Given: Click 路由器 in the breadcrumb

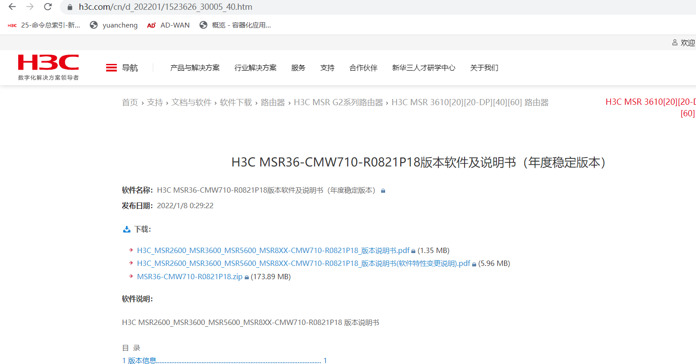Looking at the screenshot, I should click(x=273, y=103).
